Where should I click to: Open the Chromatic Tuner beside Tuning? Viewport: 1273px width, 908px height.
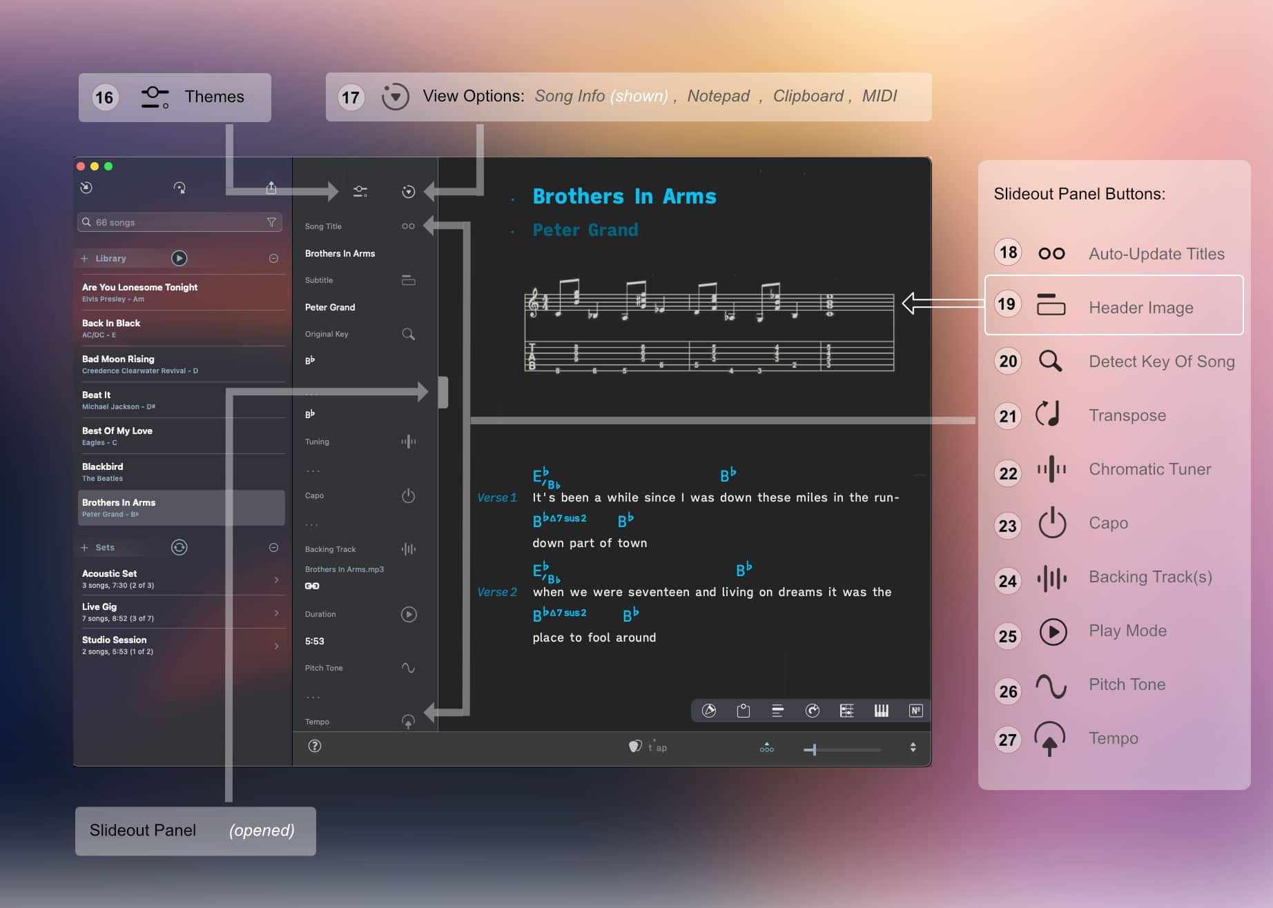(409, 442)
